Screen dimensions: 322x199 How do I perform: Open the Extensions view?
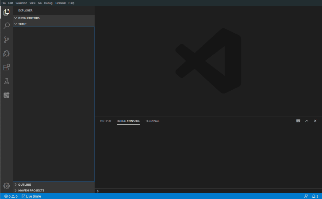coord(7,67)
